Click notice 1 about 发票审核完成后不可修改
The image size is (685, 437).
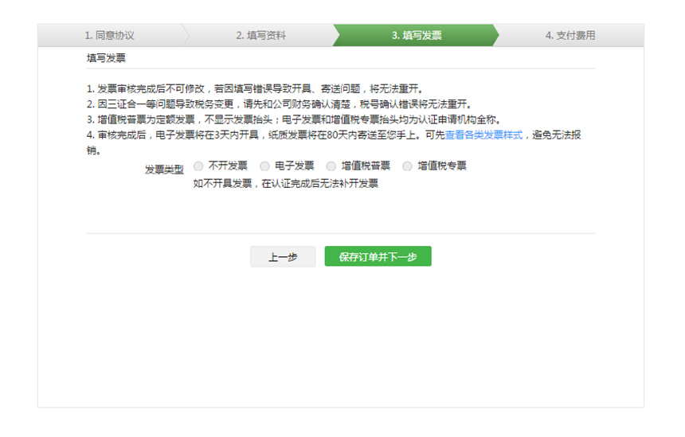tap(255, 88)
